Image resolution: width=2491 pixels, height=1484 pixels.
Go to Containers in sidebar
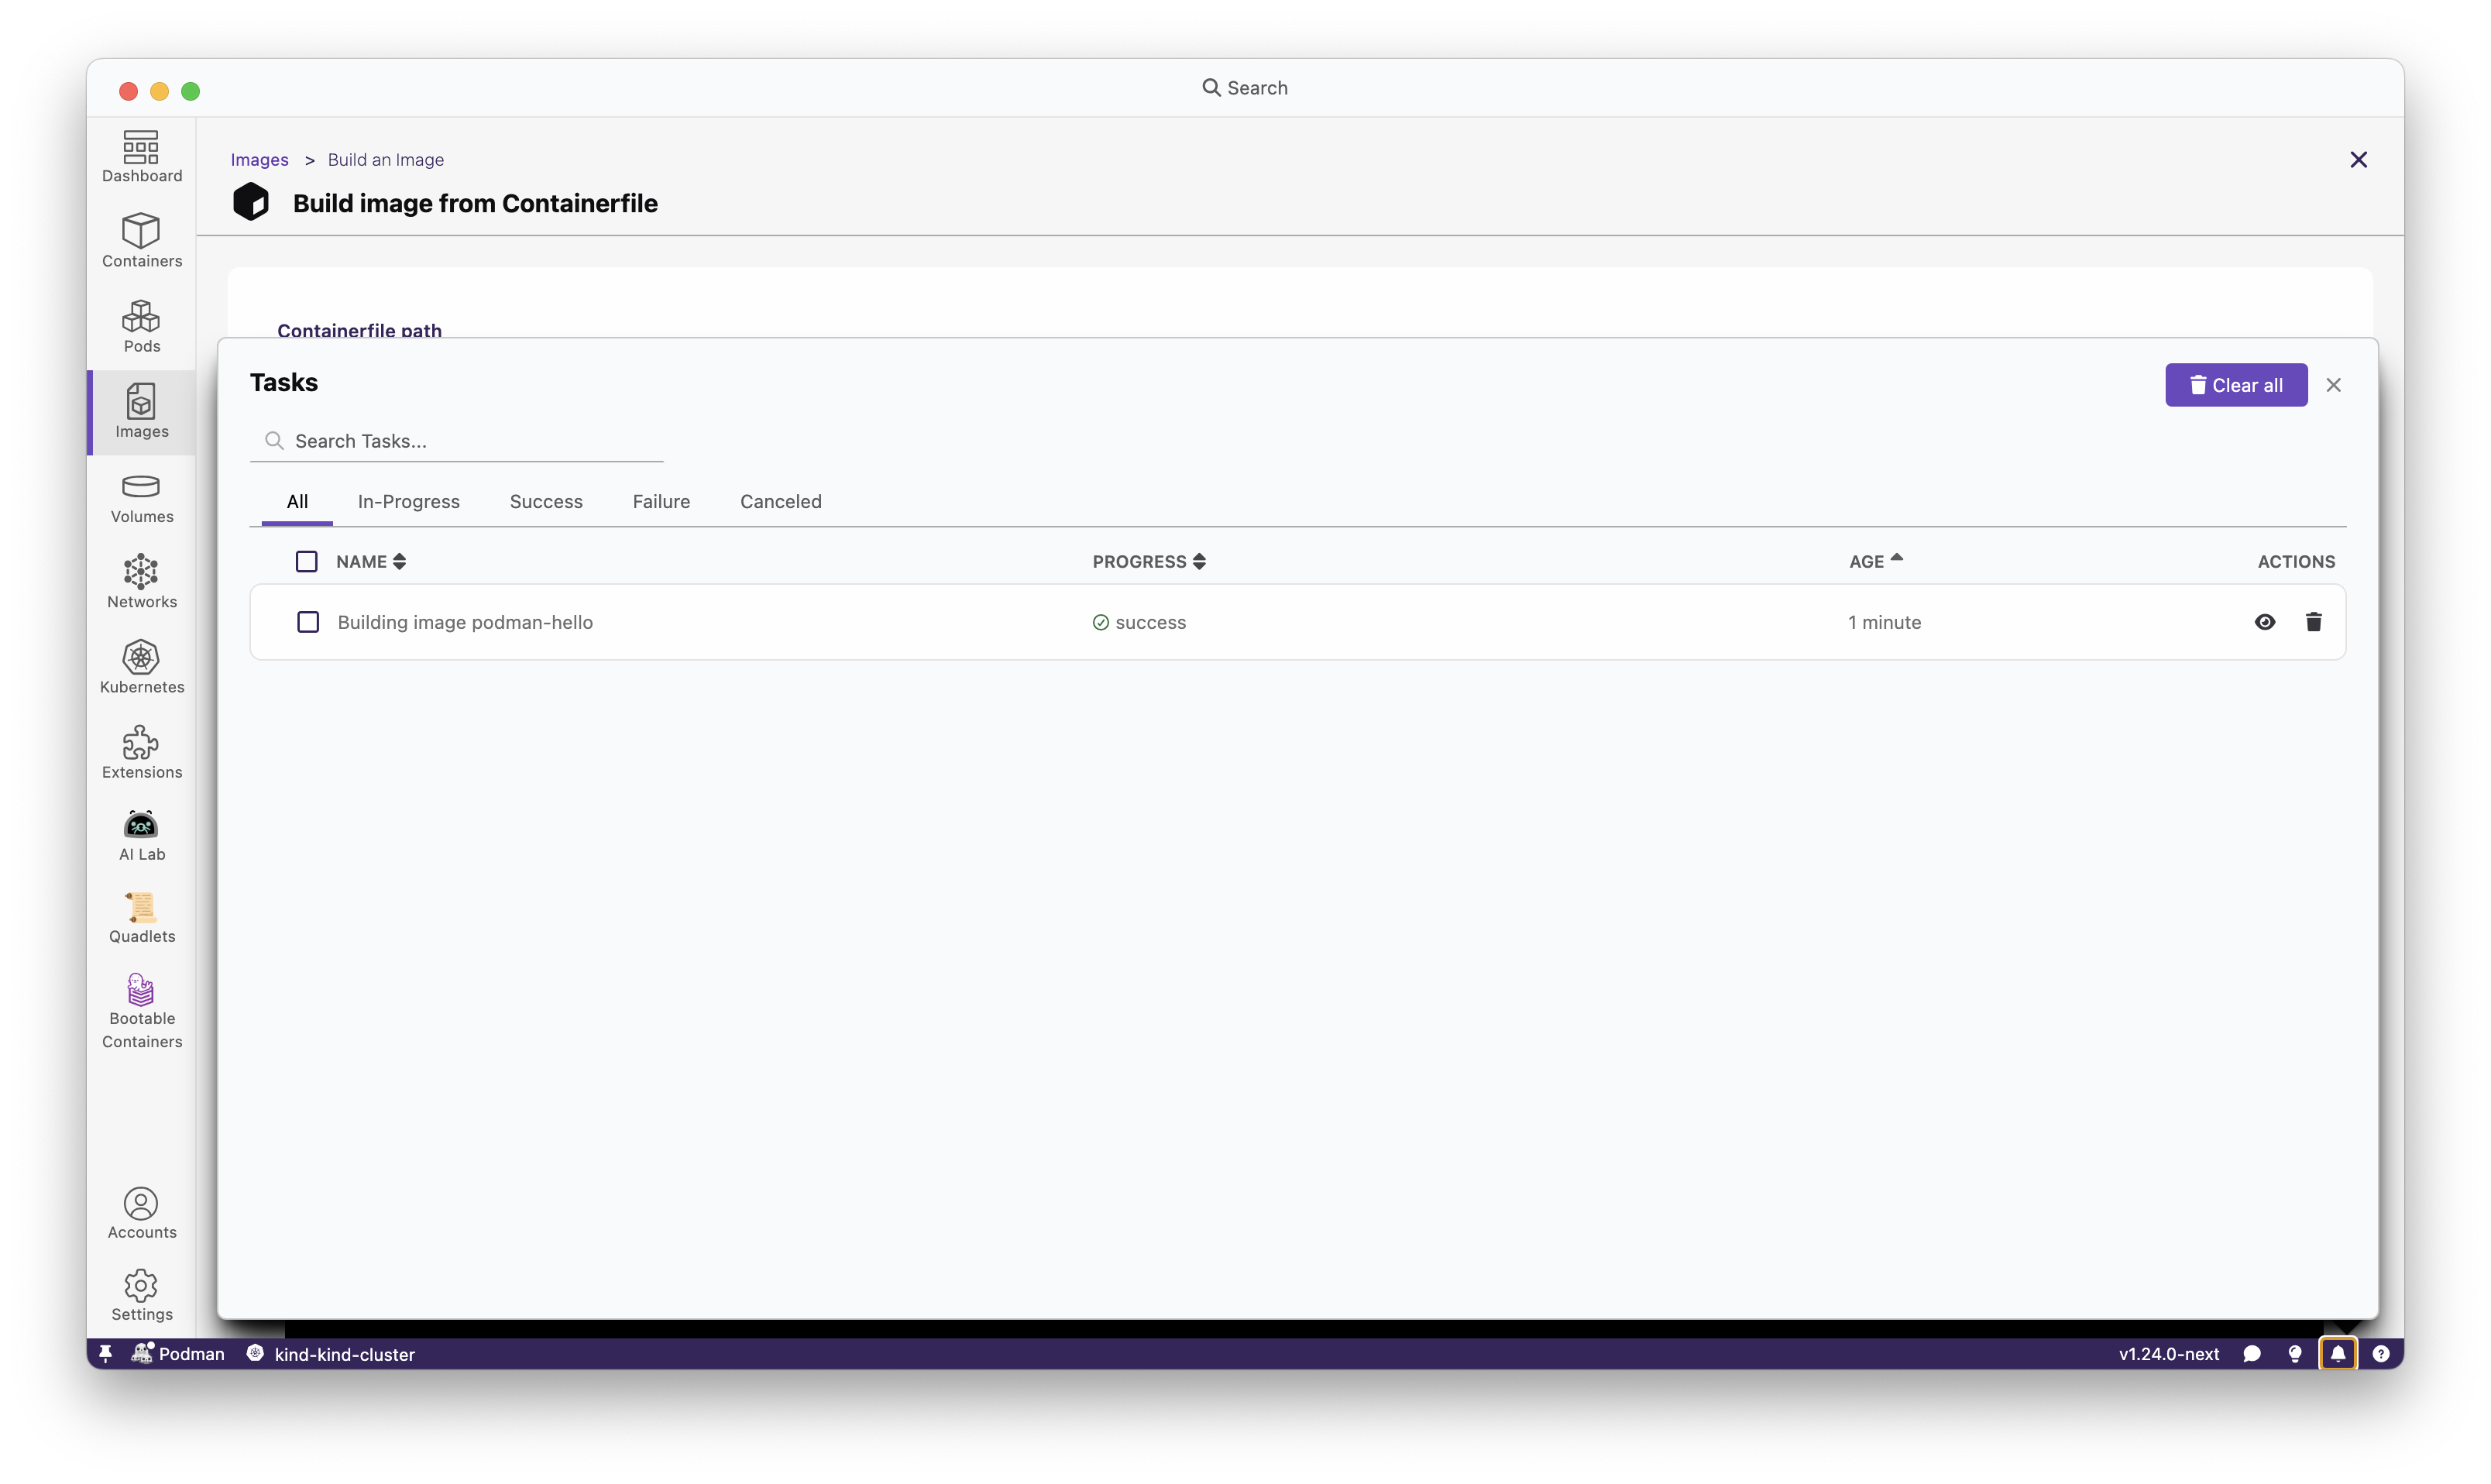point(141,241)
